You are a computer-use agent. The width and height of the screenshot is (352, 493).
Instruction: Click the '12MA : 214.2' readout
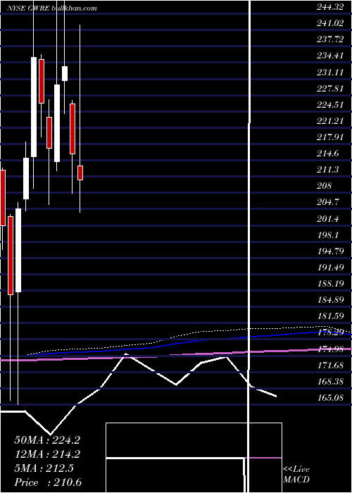pyautogui.click(x=47, y=454)
